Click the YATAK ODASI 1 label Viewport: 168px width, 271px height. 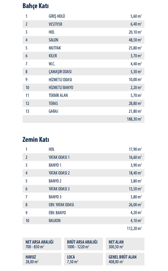(x=59, y=157)
